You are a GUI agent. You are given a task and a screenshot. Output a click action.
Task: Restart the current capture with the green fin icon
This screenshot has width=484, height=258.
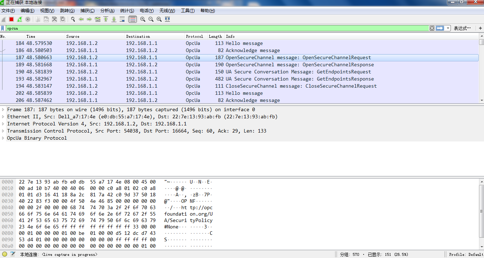click(x=20, y=19)
